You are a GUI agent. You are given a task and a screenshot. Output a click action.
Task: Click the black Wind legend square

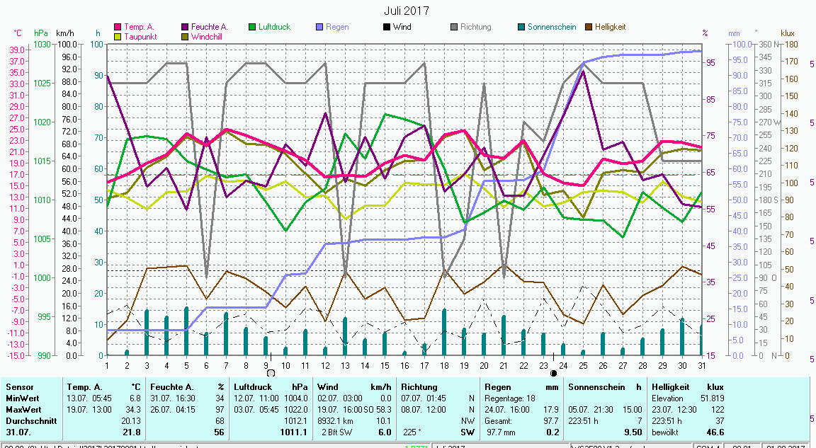click(387, 27)
